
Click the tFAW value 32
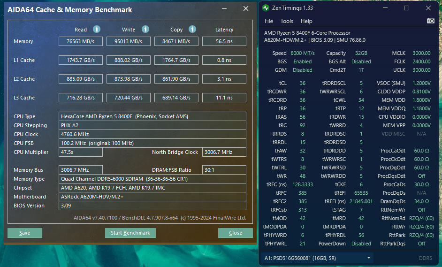[303, 151]
